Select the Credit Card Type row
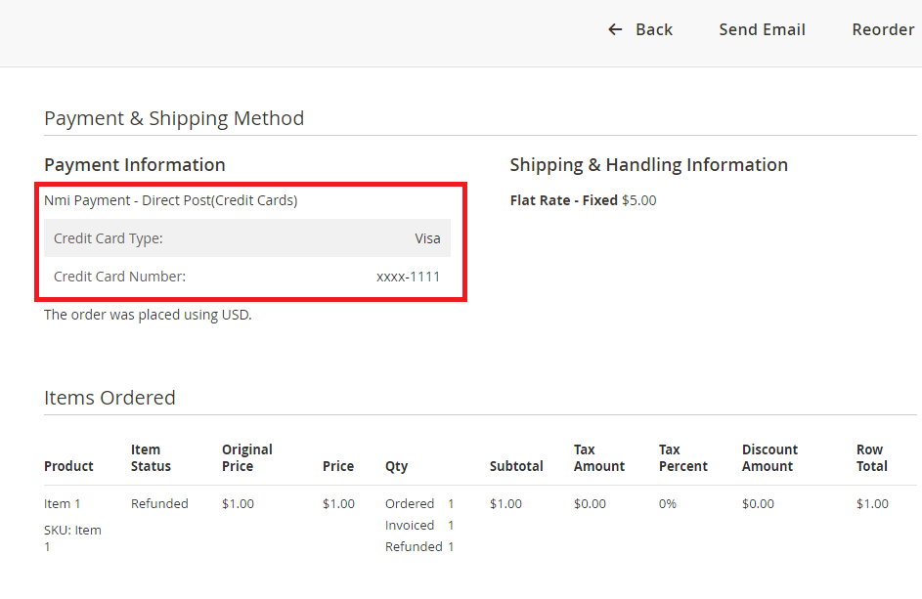 [247, 238]
